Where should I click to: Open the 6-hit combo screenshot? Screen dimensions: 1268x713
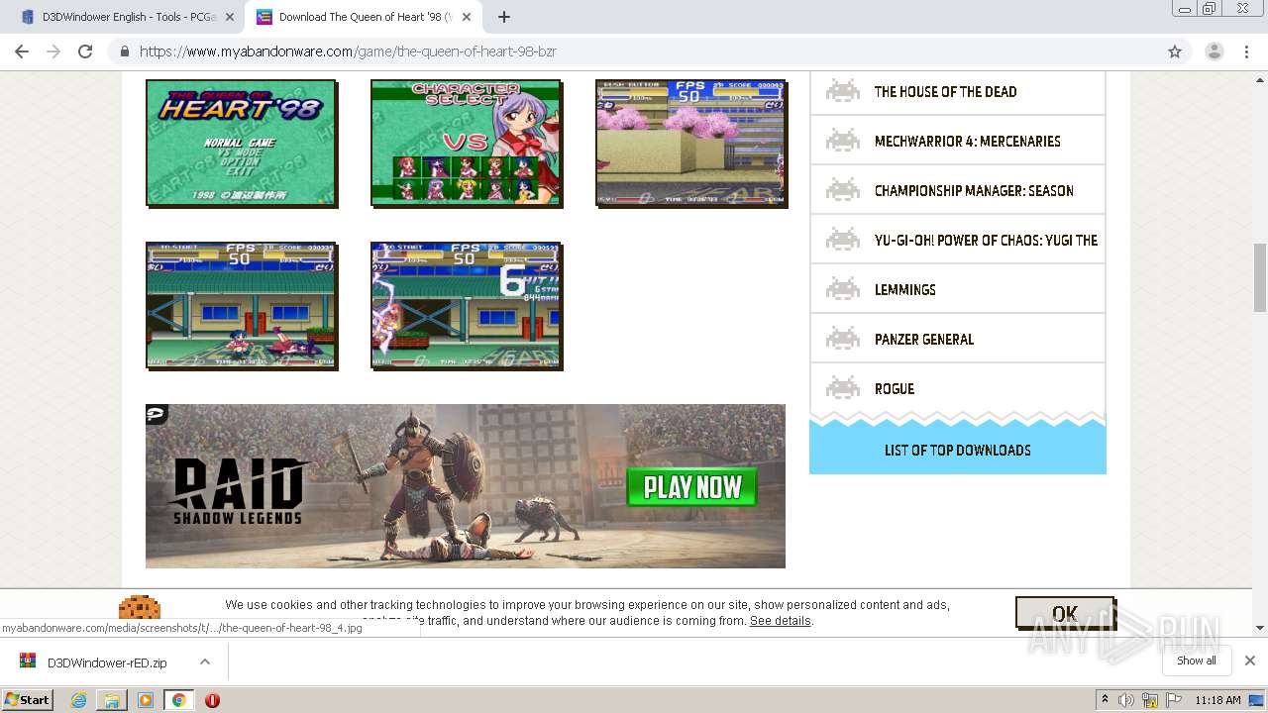[466, 305]
